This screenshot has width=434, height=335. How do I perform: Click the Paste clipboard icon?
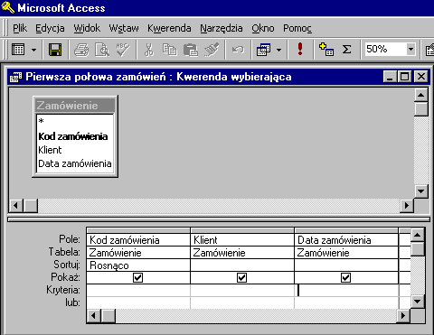[x=191, y=50]
